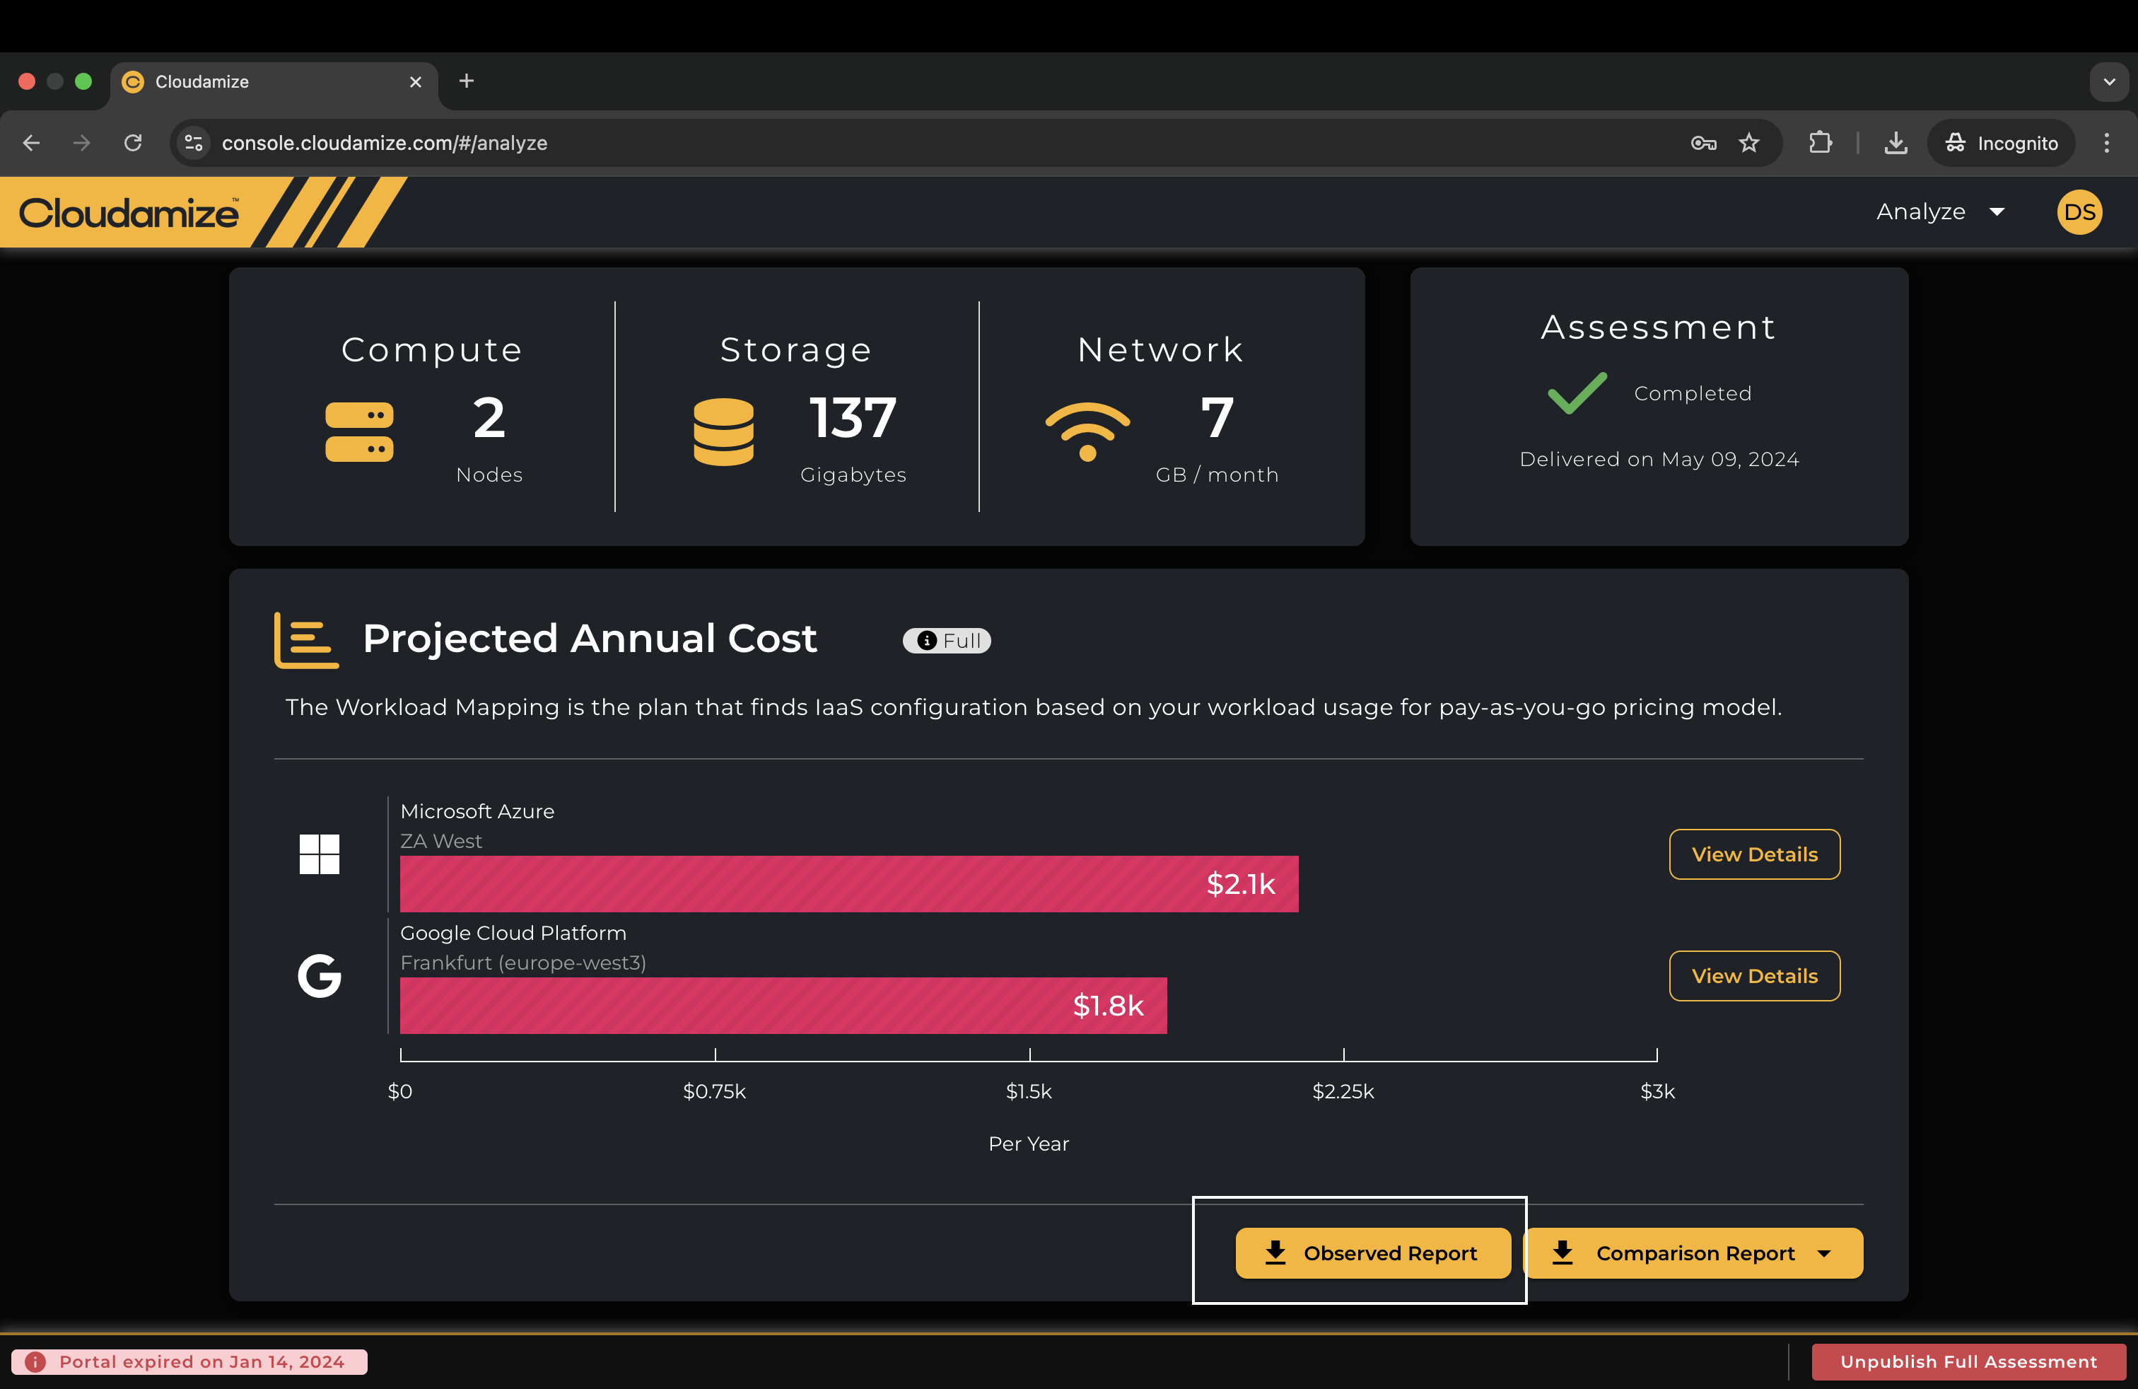Bookmark page with star icon
This screenshot has height=1389, width=2138.
click(1749, 143)
